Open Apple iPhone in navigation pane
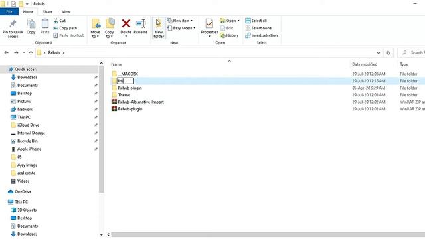The width and height of the screenshot is (425, 239). (x=29, y=149)
